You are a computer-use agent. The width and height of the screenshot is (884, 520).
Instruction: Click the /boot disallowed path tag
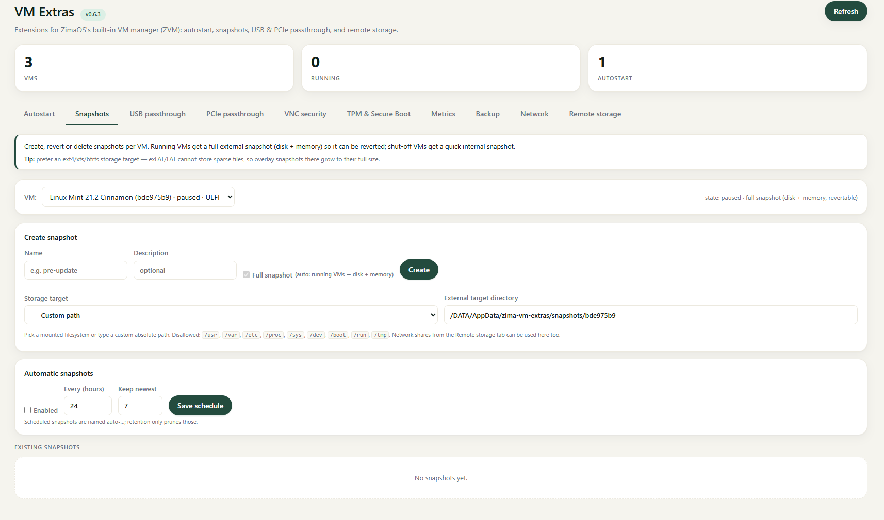[x=338, y=335]
